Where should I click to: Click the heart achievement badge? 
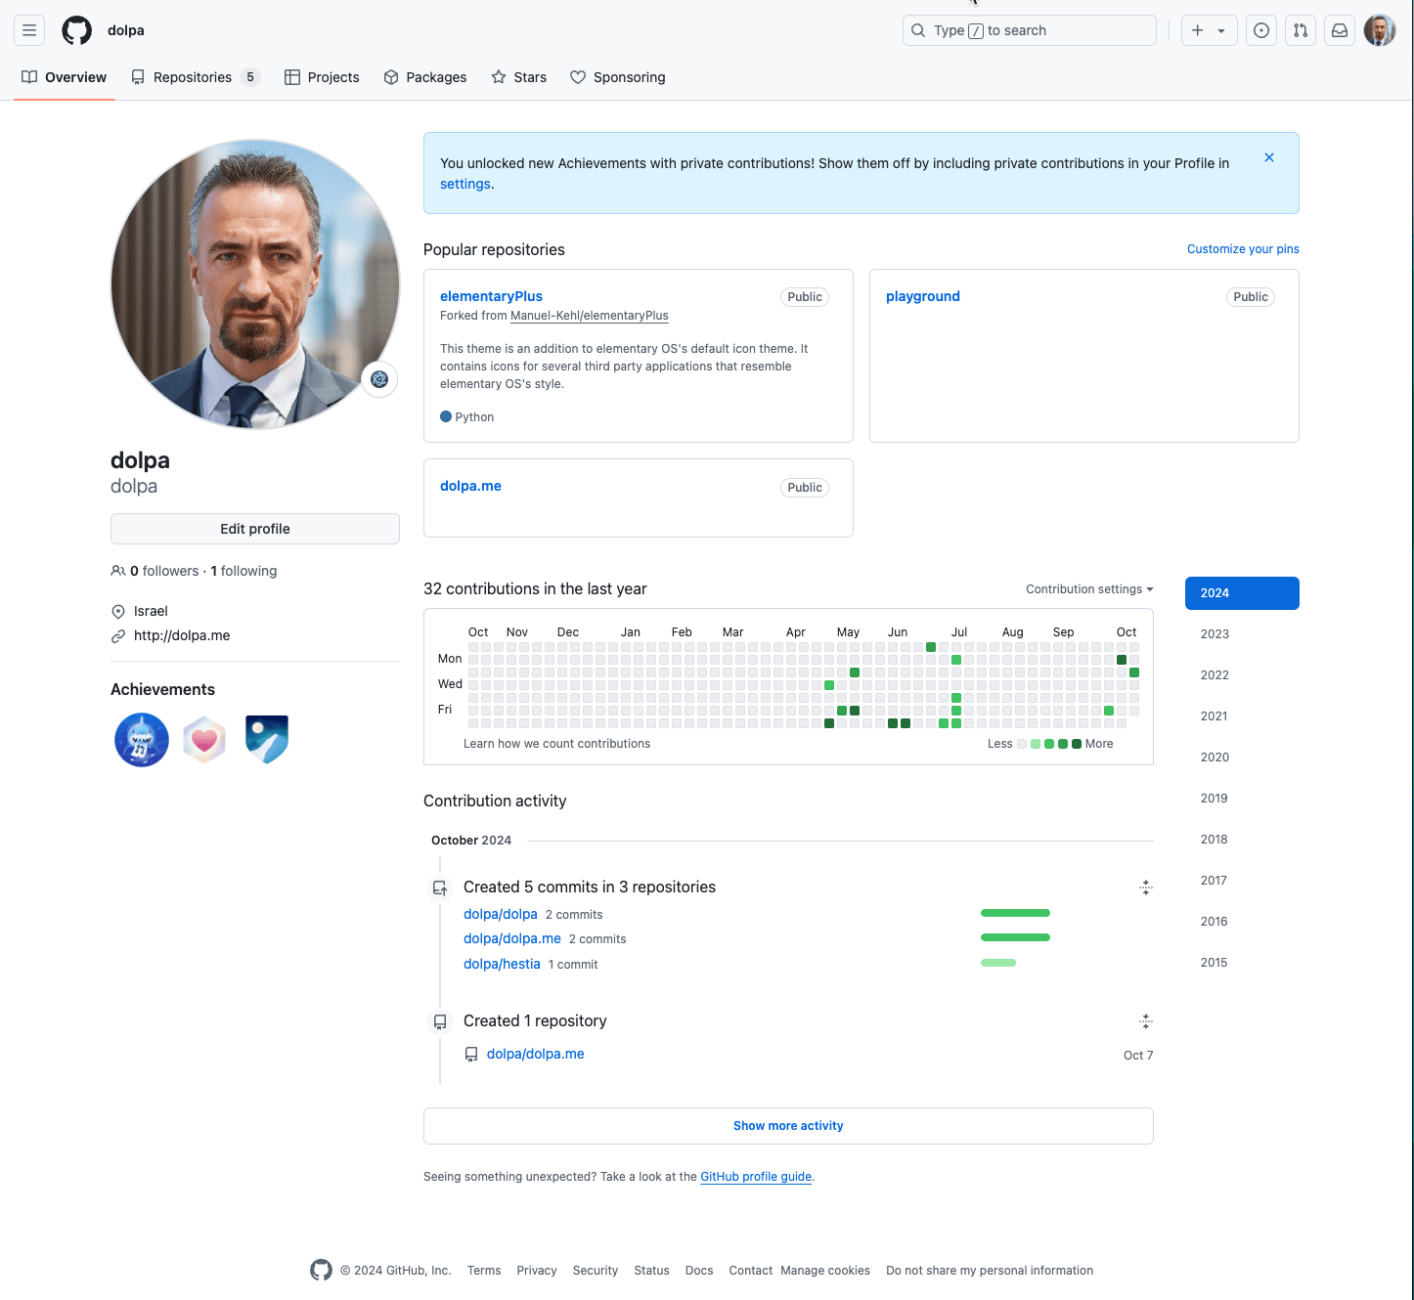tap(204, 740)
